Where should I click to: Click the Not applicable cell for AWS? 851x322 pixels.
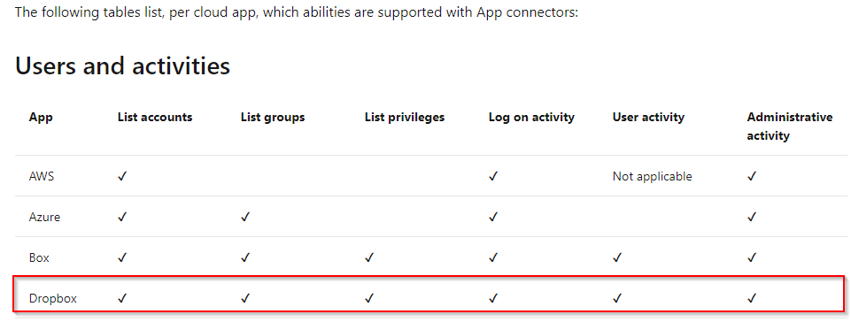coord(653,177)
